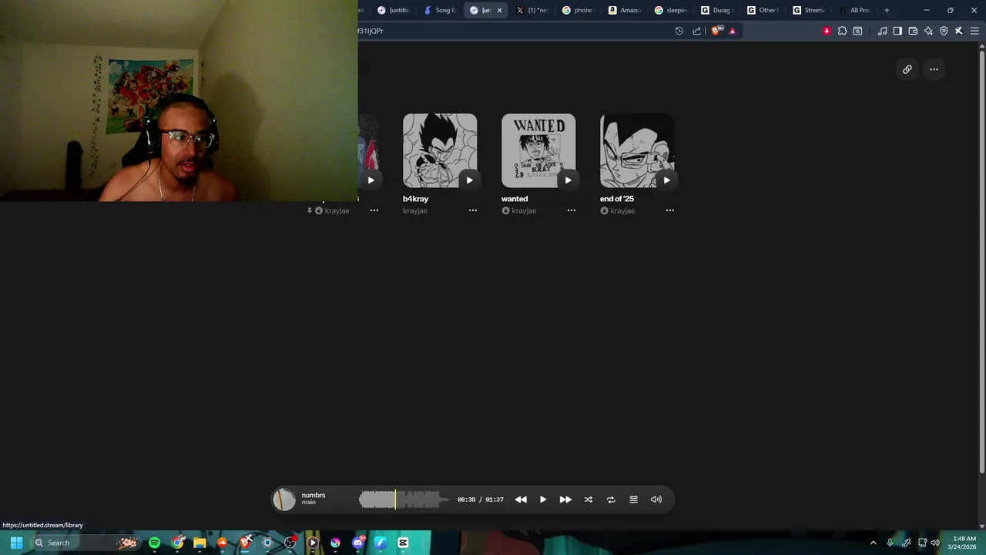Open the play queue list
986x555 pixels.
(633, 499)
